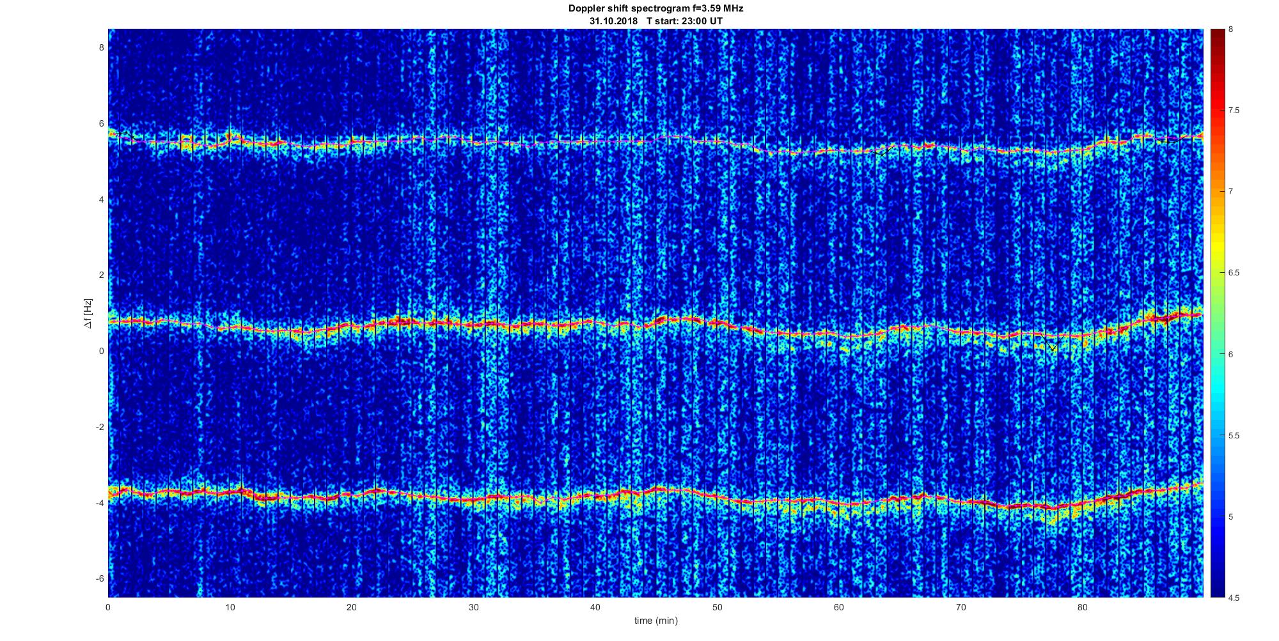Screen dimensions: 1279x641
Task: Click the time-axis tick label 70
Action: coord(961,607)
